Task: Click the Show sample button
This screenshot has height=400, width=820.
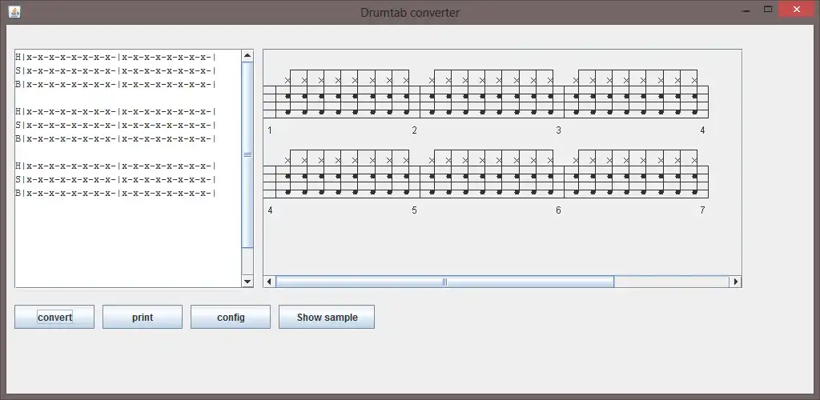Action: [327, 317]
